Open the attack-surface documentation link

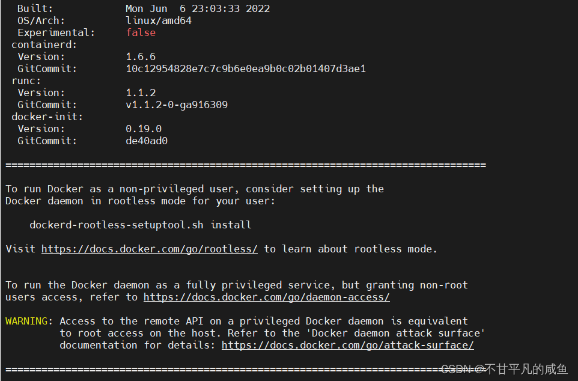[x=347, y=345]
